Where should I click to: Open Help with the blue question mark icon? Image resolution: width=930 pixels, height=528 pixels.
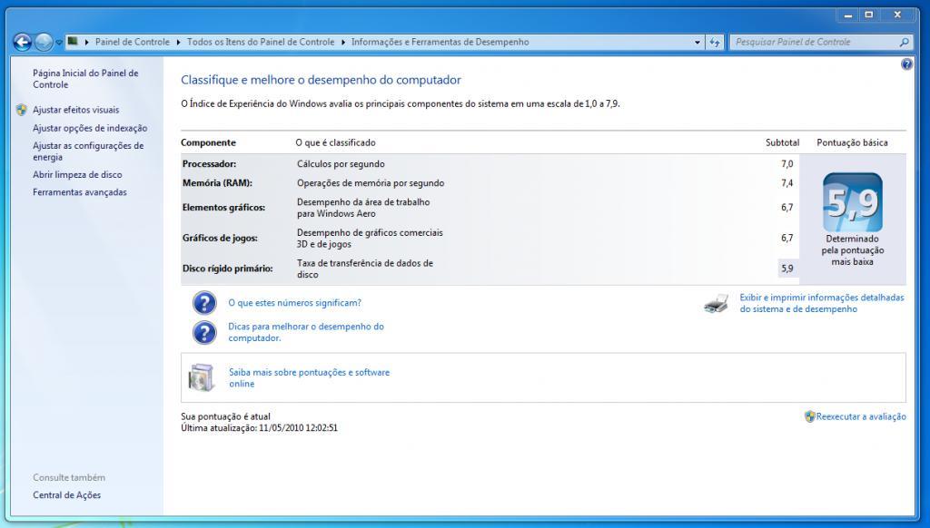click(906, 64)
